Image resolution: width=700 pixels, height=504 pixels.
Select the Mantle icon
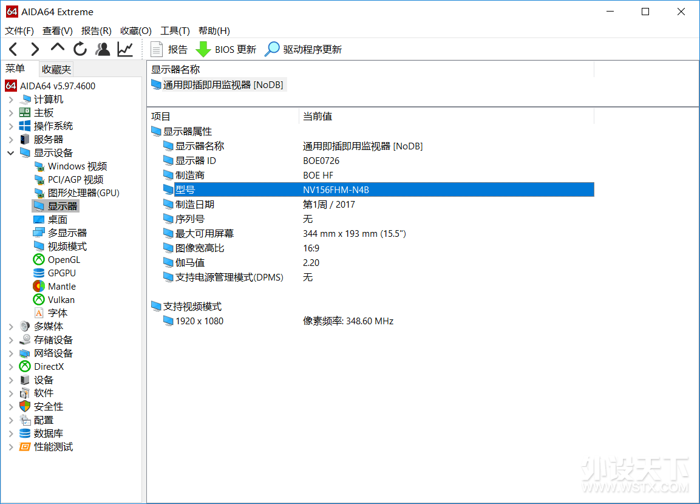coord(39,287)
